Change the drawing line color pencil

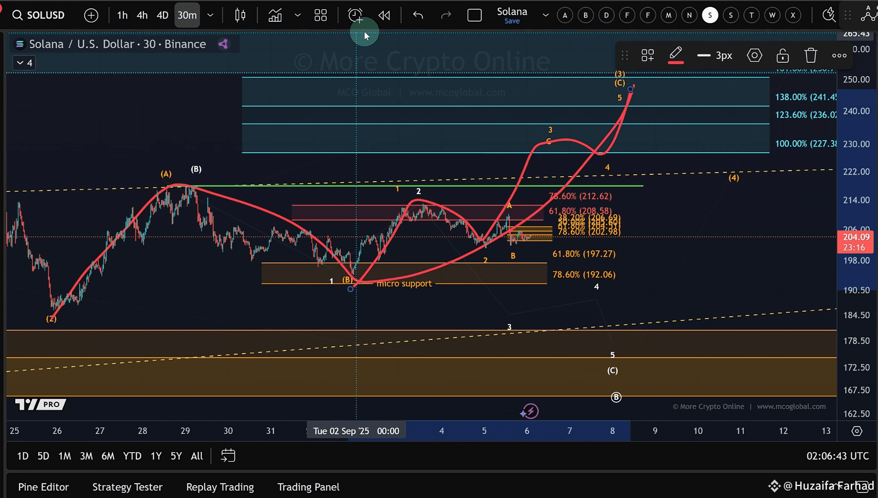tap(676, 55)
